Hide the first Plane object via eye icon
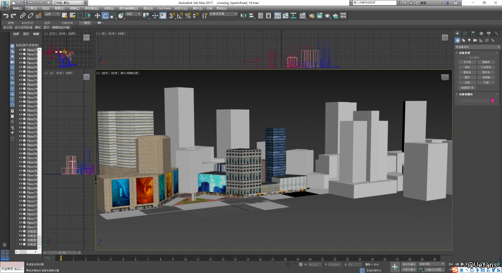Screen dimensions: 502x273 20,50
